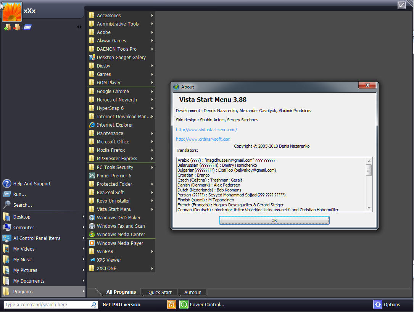The height and width of the screenshot is (312, 414).
Task: Open Desktop Gadget Gallery icon
Action: tap(92, 57)
